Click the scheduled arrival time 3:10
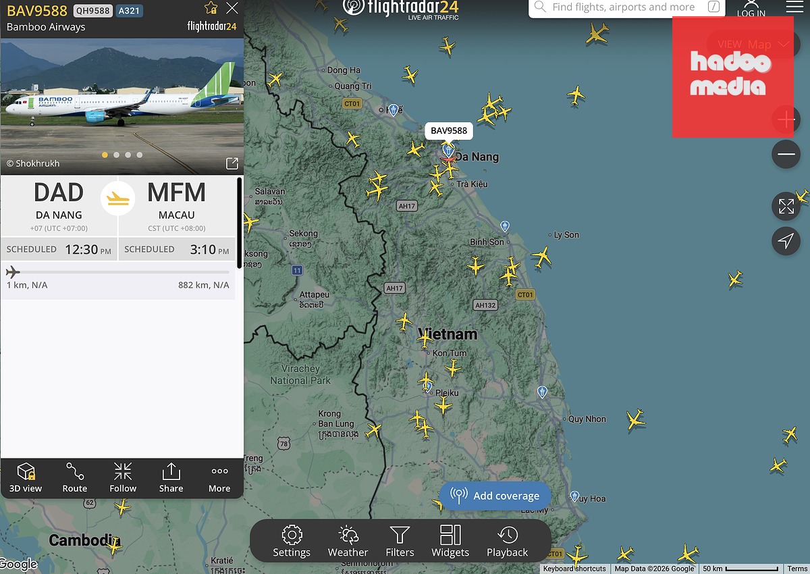 [208, 249]
